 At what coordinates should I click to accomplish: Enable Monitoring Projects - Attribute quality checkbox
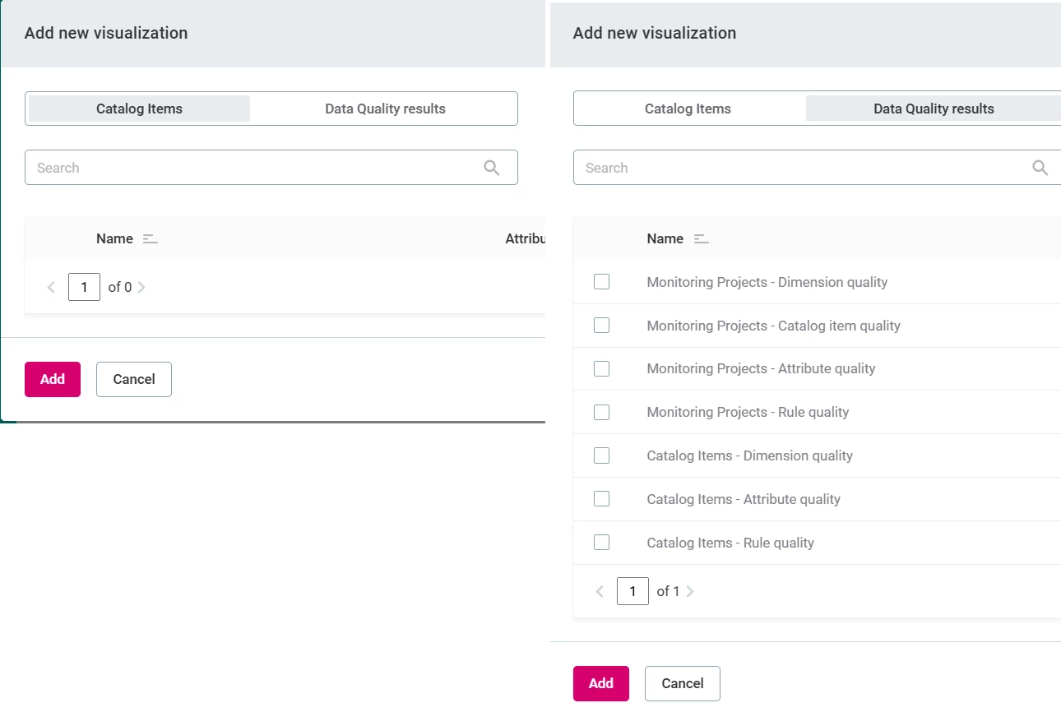click(x=601, y=368)
